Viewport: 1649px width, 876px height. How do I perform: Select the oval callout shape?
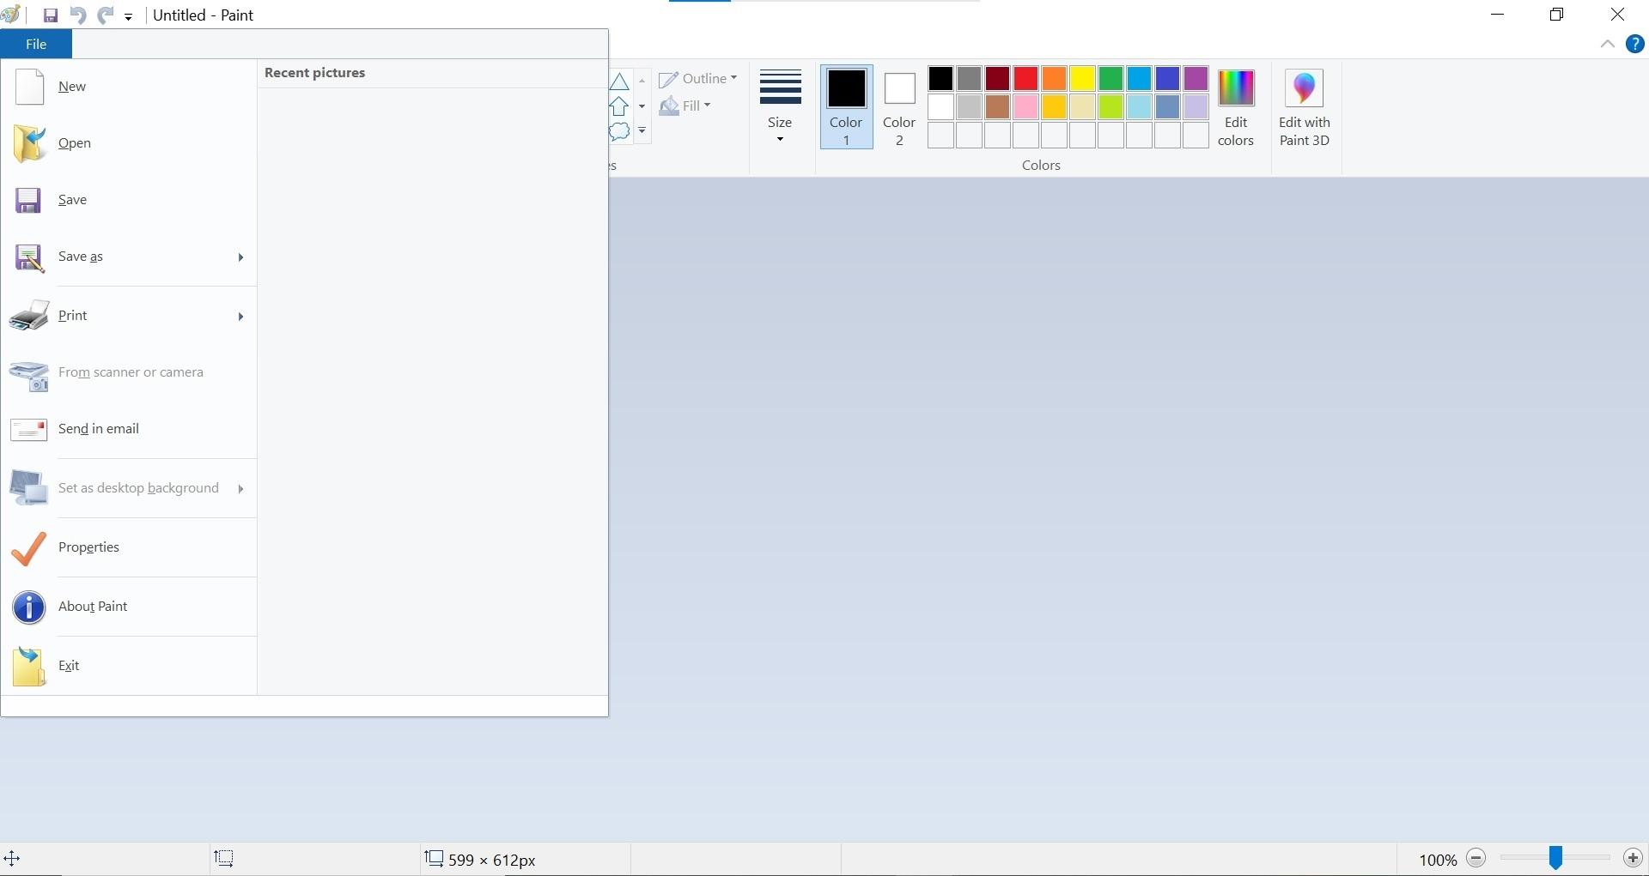coord(619,132)
